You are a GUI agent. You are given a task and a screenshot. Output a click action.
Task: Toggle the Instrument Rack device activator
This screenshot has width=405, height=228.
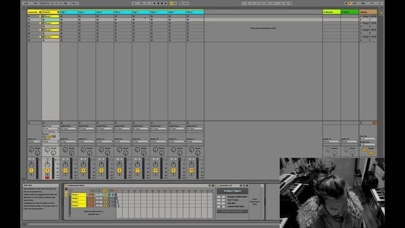(x=66, y=186)
